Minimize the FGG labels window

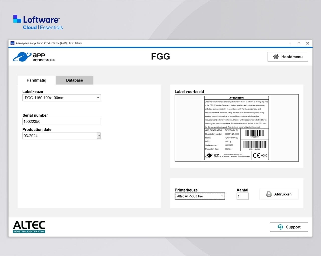pyautogui.click(x=290, y=43)
